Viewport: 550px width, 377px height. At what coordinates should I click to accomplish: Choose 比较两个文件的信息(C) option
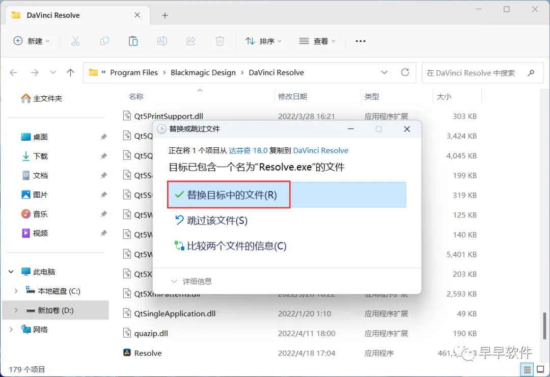tap(231, 246)
